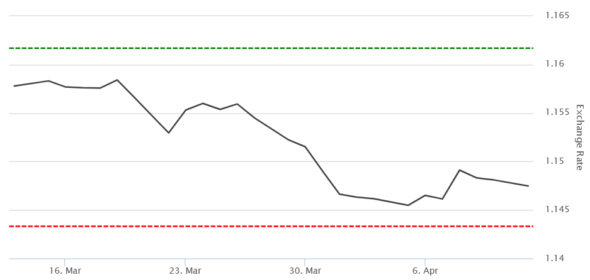Click the 1.165 y-axis value label
Screen dimensions: 590x280
(557, 15)
